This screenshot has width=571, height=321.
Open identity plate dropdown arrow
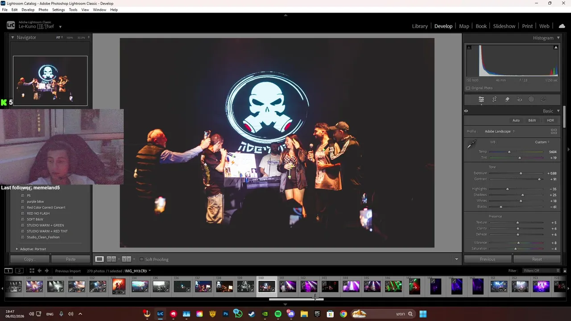60,27
